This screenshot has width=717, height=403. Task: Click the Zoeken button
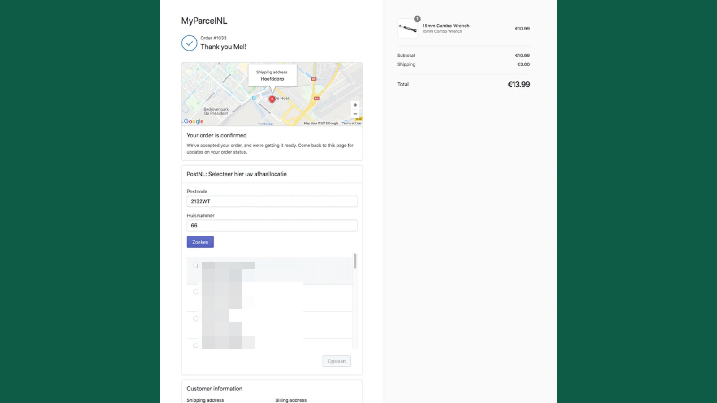pos(200,241)
